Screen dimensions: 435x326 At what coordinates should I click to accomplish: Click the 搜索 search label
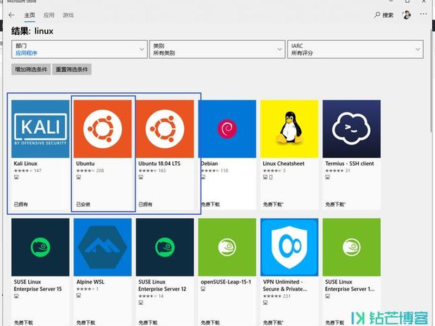388,15
